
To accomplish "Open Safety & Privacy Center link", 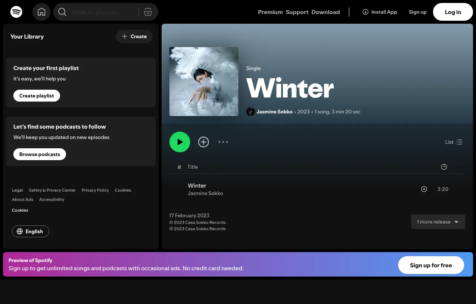I will [52, 190].
